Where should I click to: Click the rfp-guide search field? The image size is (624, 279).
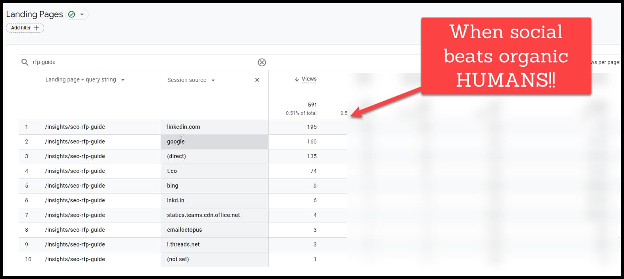click(x=139, y=62)
